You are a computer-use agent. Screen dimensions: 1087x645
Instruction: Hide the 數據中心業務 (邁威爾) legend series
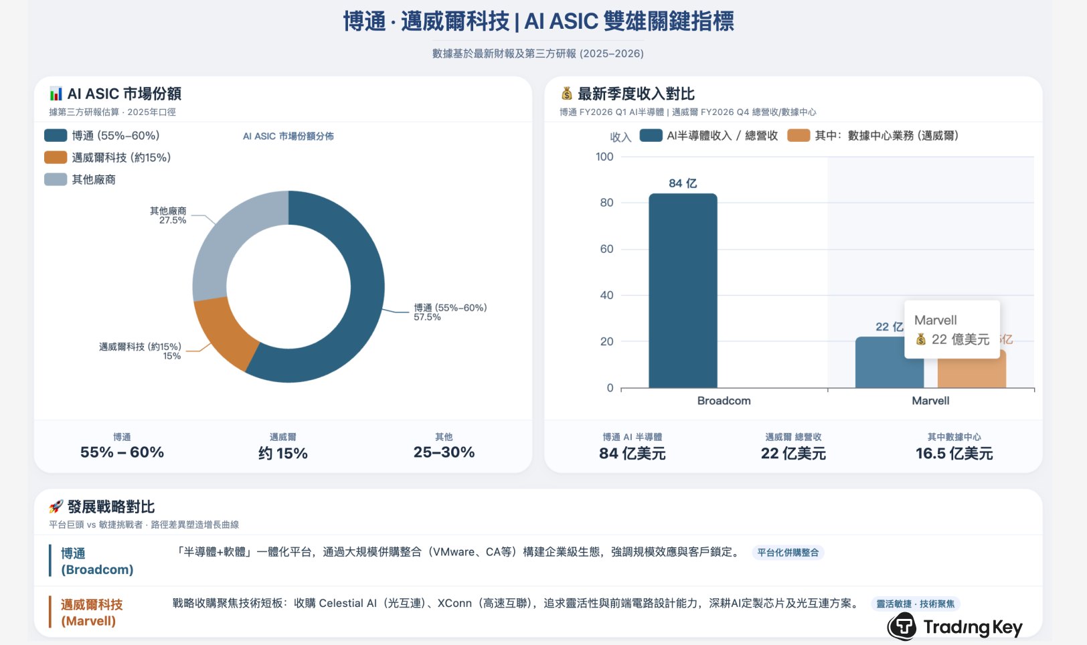pos(873,136)
